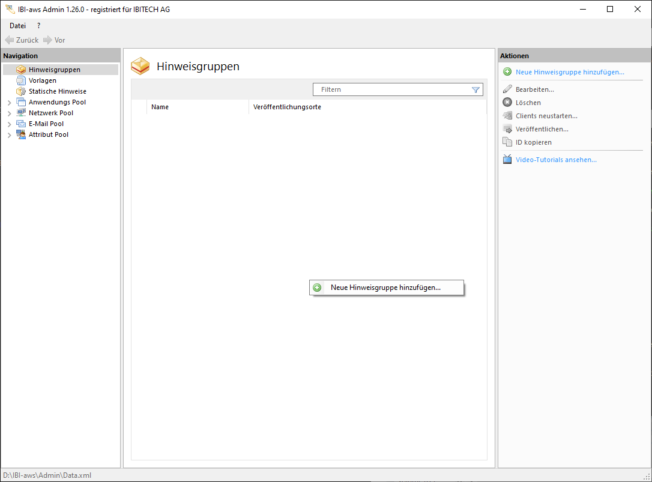Expand the Attribut Pool tree node

(9, 135)
